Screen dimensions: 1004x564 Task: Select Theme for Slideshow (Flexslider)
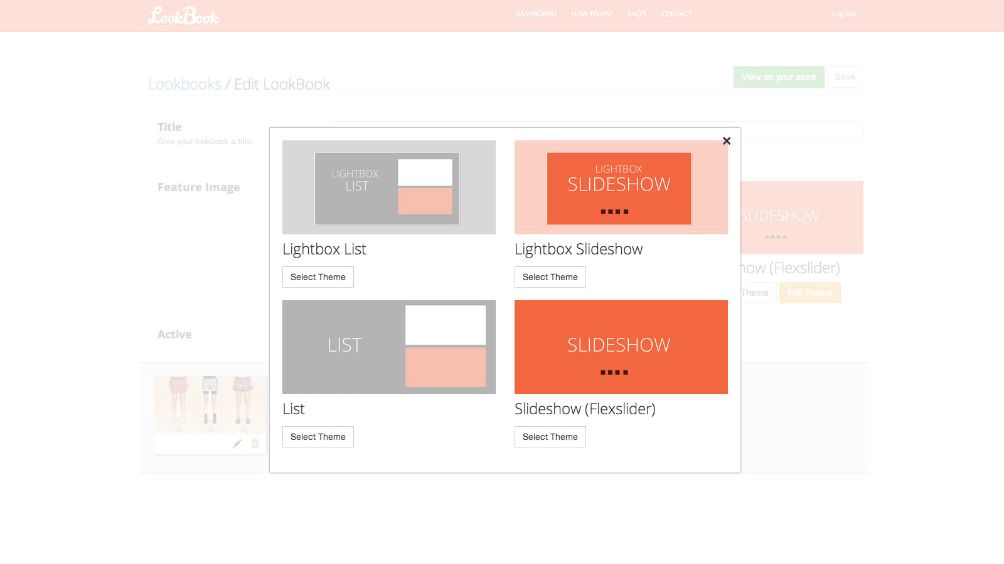[x=550, y=436]
